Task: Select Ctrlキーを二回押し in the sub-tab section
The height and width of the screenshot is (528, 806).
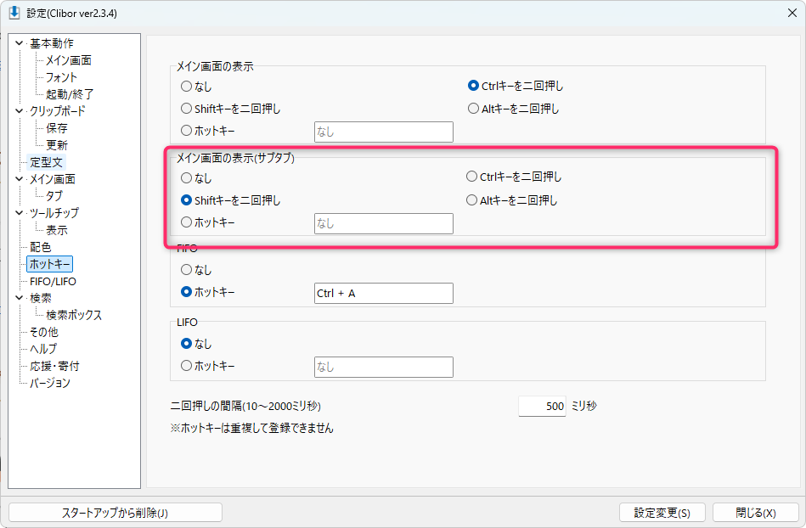Action: click(x=472, y=177)
